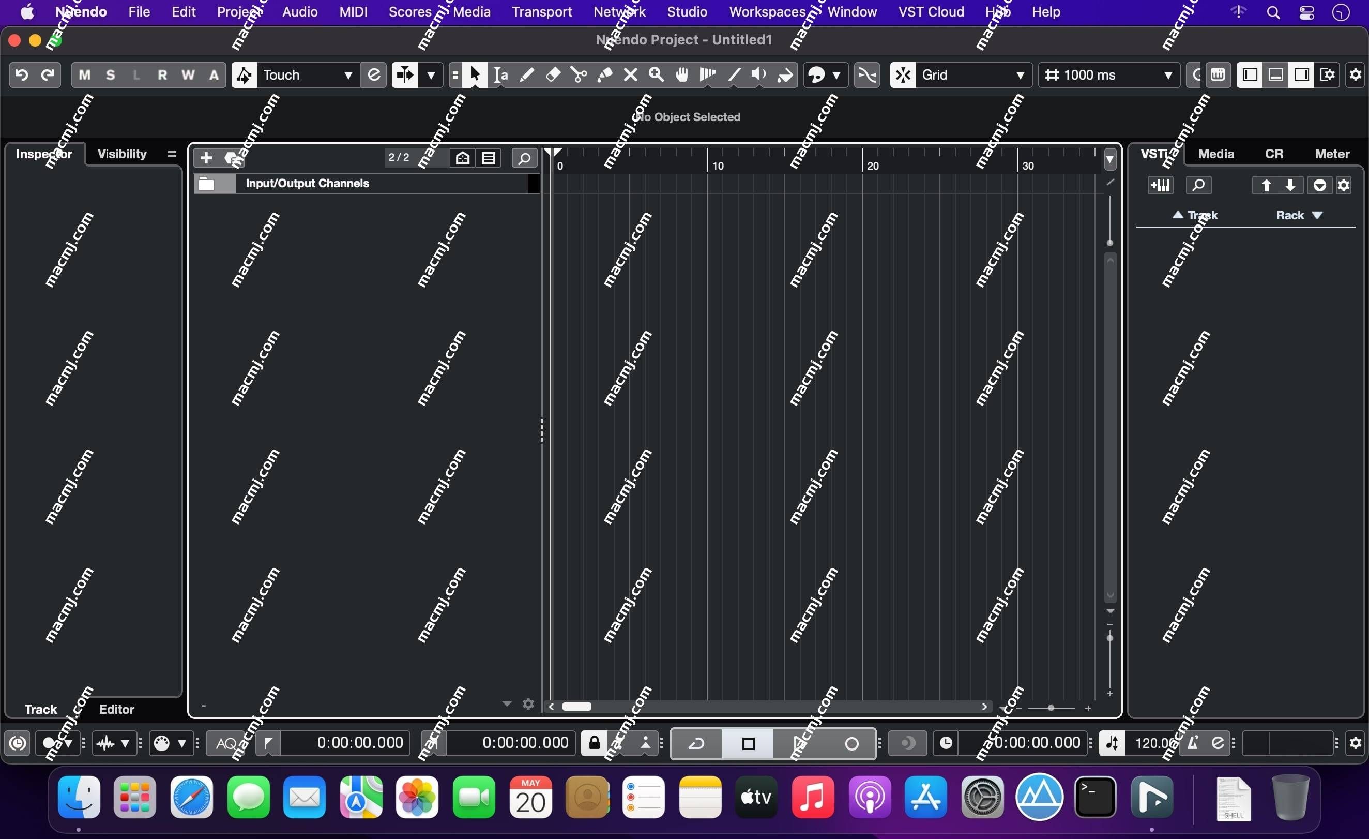The height and width of the screenshot is (839, 1369).
Task: Open the Touch automation mode dropdown
Action: point(308,74)
